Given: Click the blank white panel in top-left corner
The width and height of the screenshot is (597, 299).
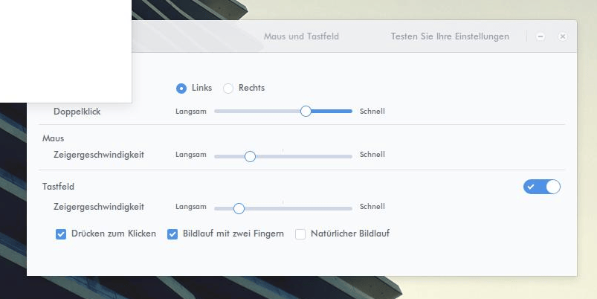Looking at the screenshot, I should [x=65, y=51].
